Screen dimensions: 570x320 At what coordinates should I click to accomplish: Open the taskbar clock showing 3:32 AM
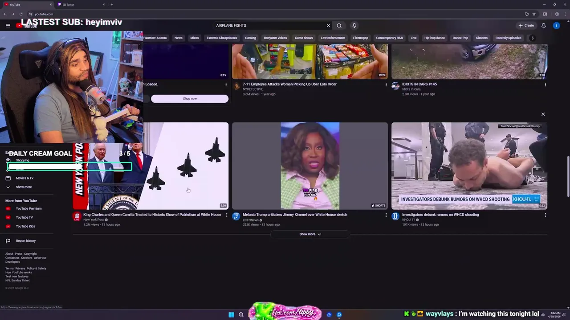pos(555,315)
